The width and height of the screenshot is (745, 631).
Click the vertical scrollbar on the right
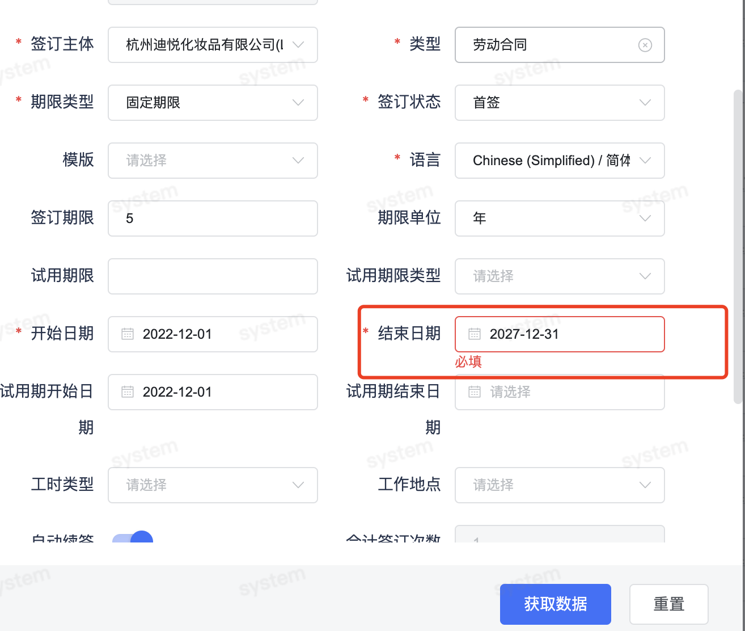738,247
